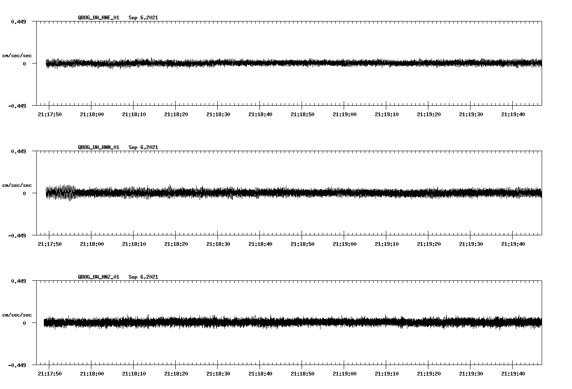Click the Sep 6,2021 date on HNE plot

click(143, 18)
